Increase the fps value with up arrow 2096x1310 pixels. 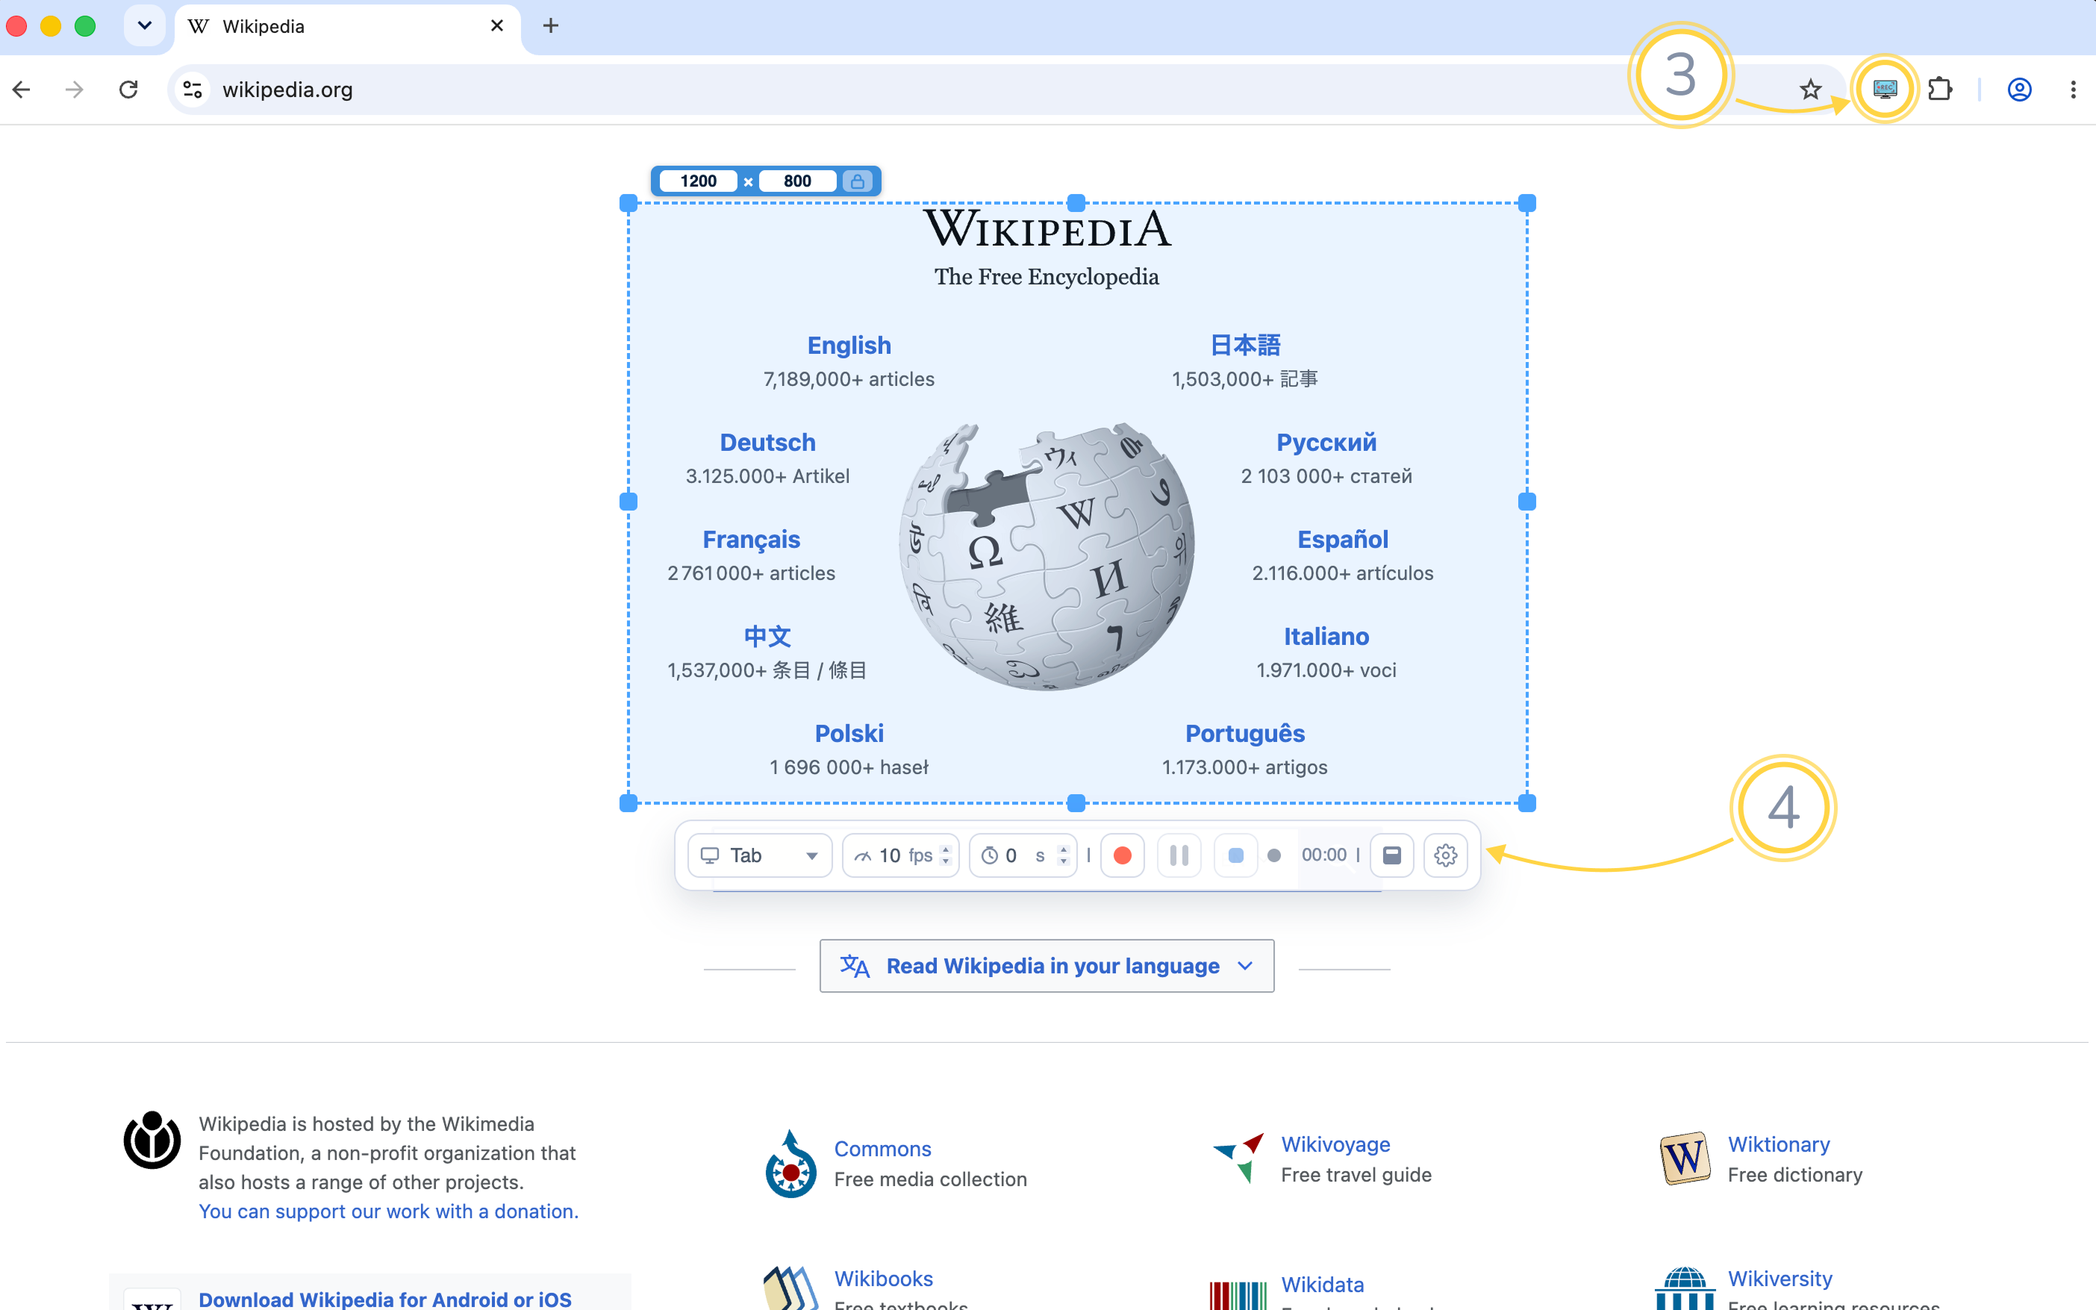pyautogui.click(x=946, y=849)
